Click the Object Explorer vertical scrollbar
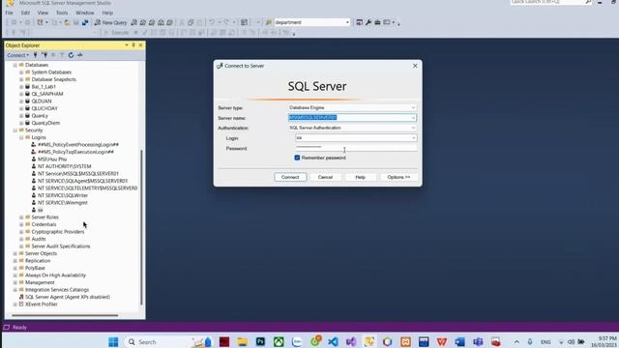This screenshot has height=348, width=619. click(x=141, y=227)
